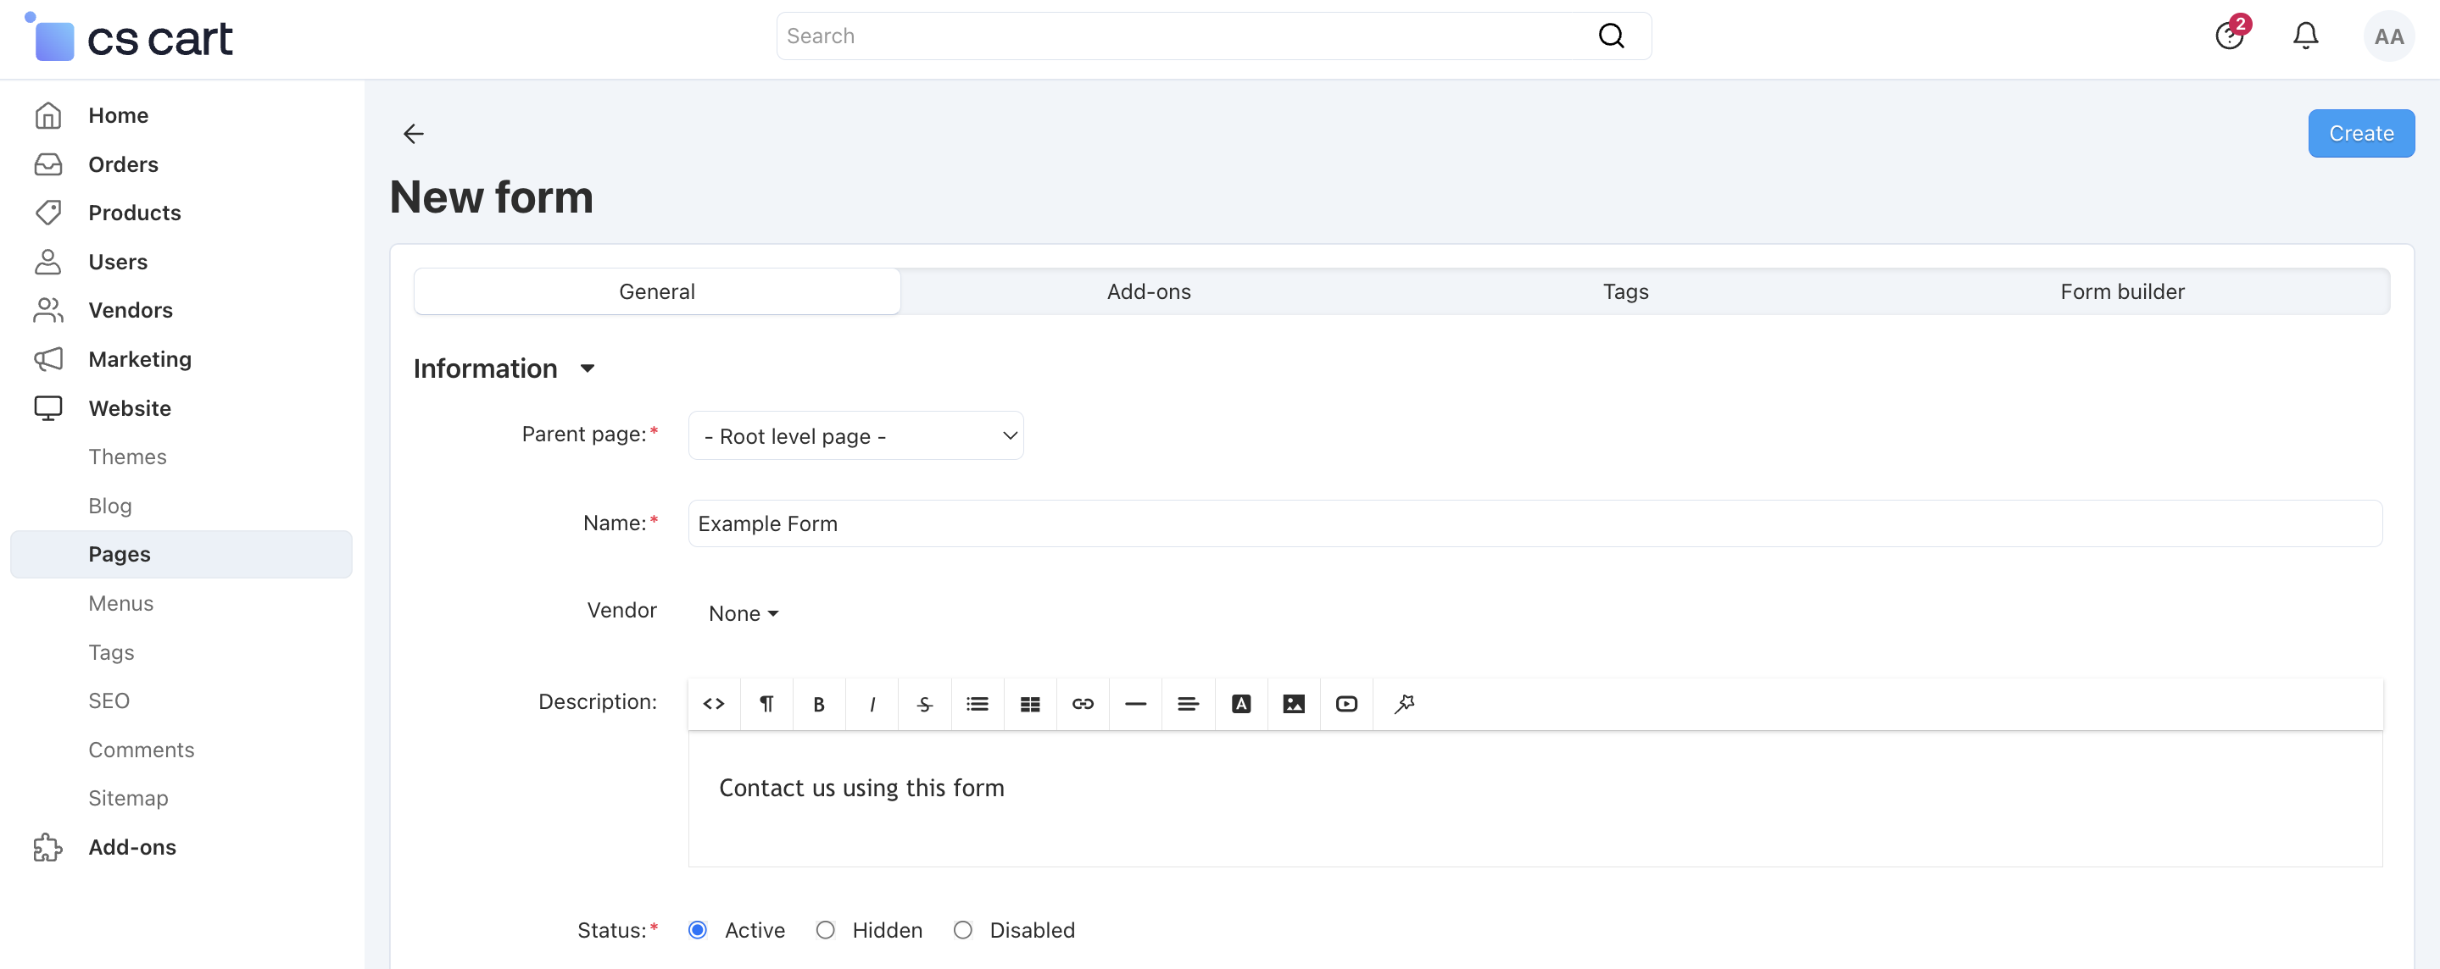This screenshot has width=2440, height=969.
Task: Click the Users person icon
Action: tap(48, 262)
